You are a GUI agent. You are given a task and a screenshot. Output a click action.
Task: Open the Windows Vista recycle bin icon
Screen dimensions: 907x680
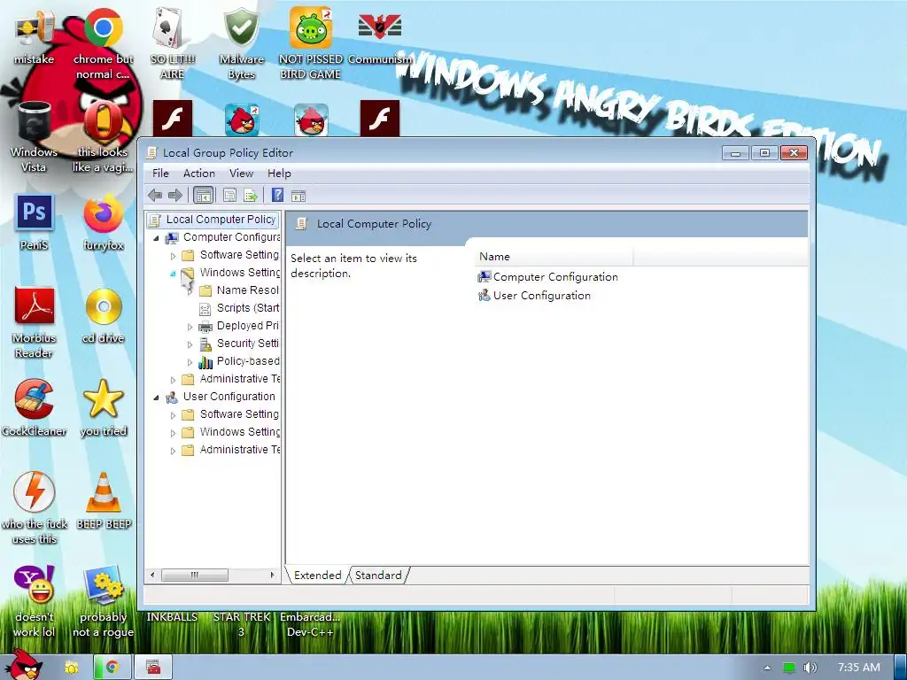[34, 136]
